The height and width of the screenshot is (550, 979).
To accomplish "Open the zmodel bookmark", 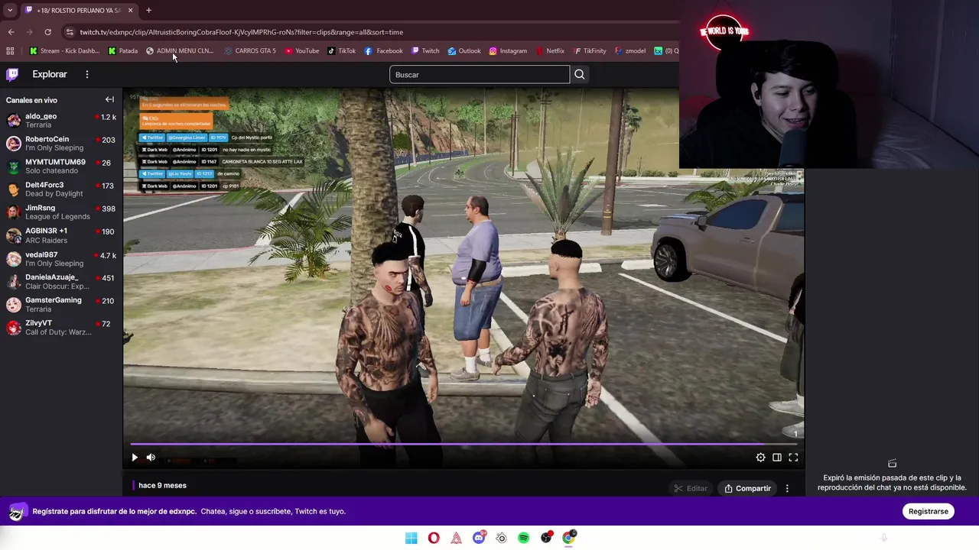I will click(x=629, y=50).
